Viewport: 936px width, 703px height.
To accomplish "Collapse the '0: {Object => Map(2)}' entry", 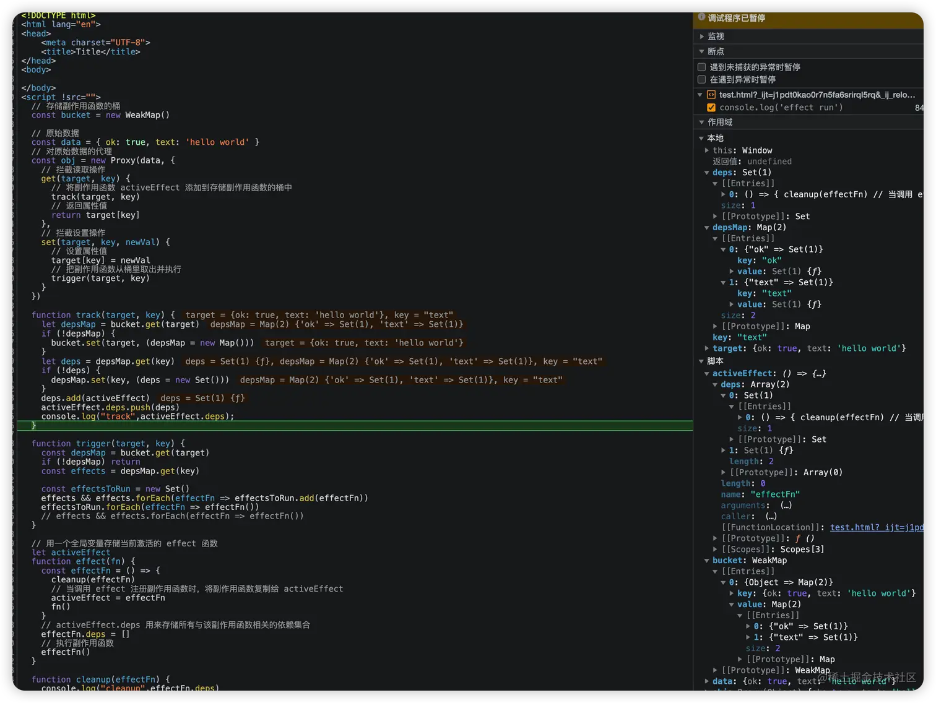I will click(723, 582).
